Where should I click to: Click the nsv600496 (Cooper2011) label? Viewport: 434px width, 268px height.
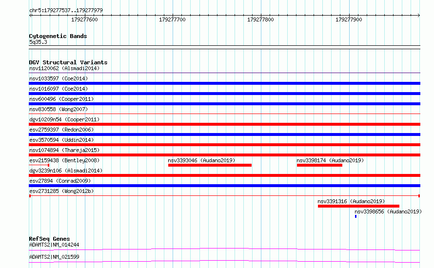(x=61, y=99)
